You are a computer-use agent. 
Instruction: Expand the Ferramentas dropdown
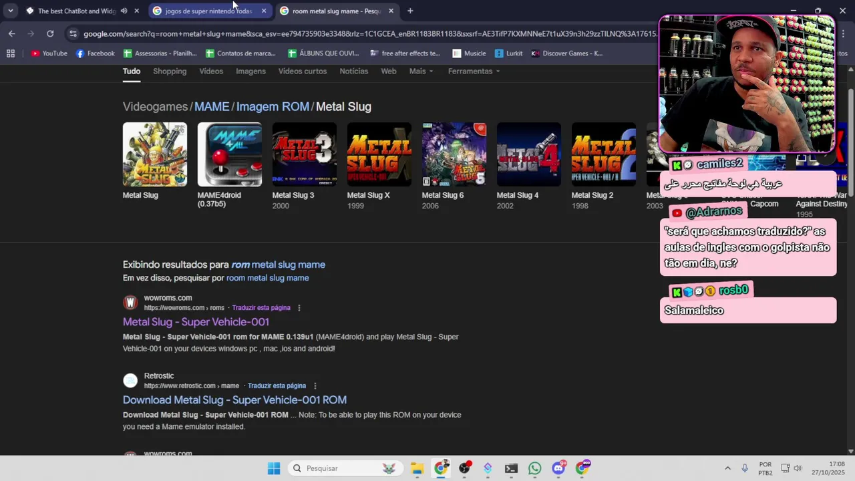coord(474,71)
